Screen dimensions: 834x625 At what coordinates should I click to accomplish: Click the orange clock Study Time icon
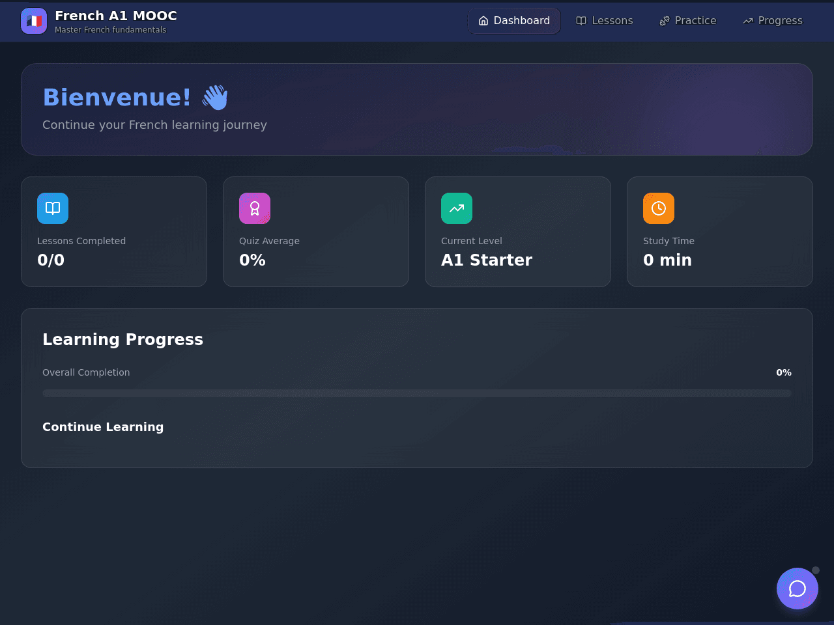pyautogui.click(x=659, y=208)
